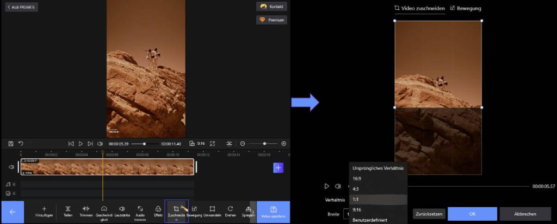Image resolution: width=557 pixels, height=224 pixels.
Task: Click top-left crop handle
Action: [x=395, y=21]
